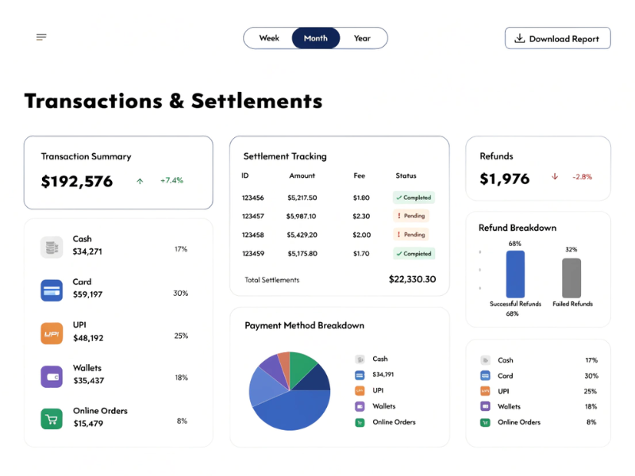
Task: Click the Completed badge for settlement 123456
Action: [415, 197]
